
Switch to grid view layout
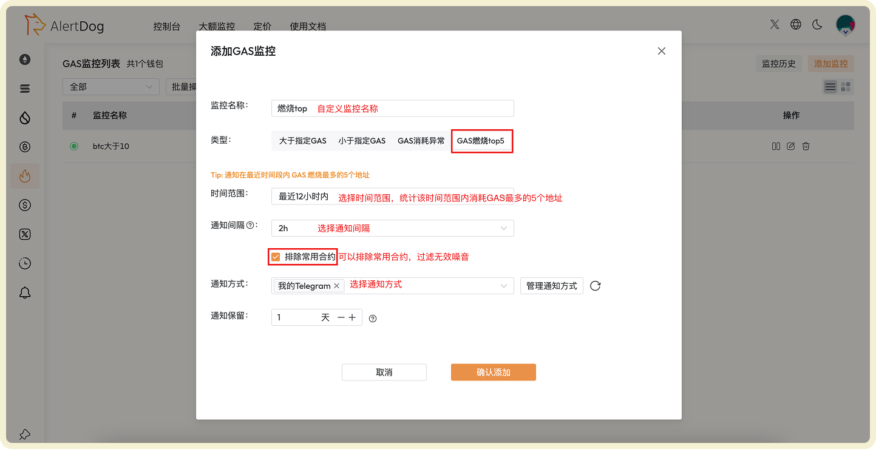(x=846, y=87)
